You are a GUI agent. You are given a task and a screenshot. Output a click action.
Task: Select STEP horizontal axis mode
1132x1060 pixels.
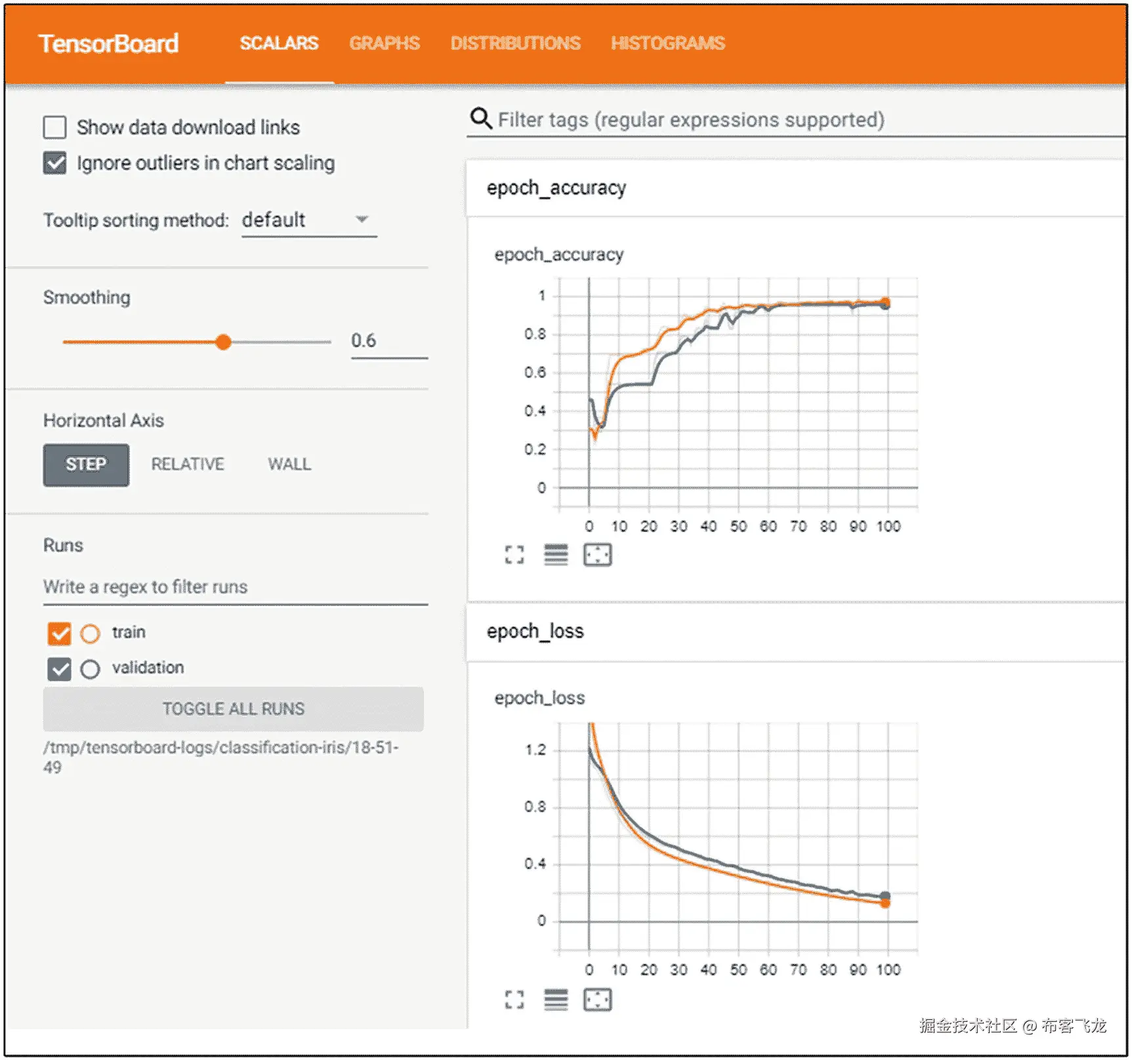(x=86, y=464)
